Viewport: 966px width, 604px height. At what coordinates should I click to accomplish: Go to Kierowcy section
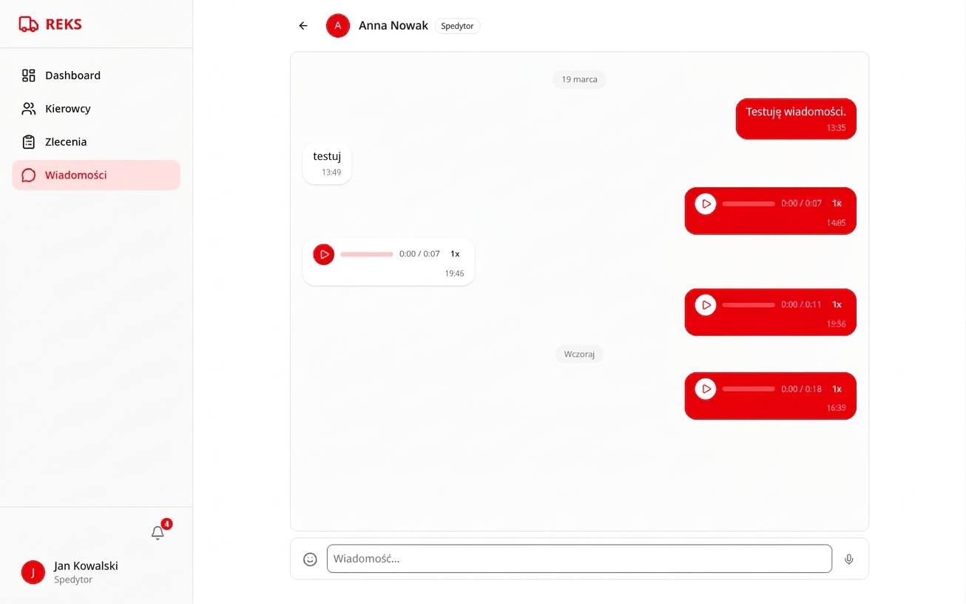click(x=96, y=109)
